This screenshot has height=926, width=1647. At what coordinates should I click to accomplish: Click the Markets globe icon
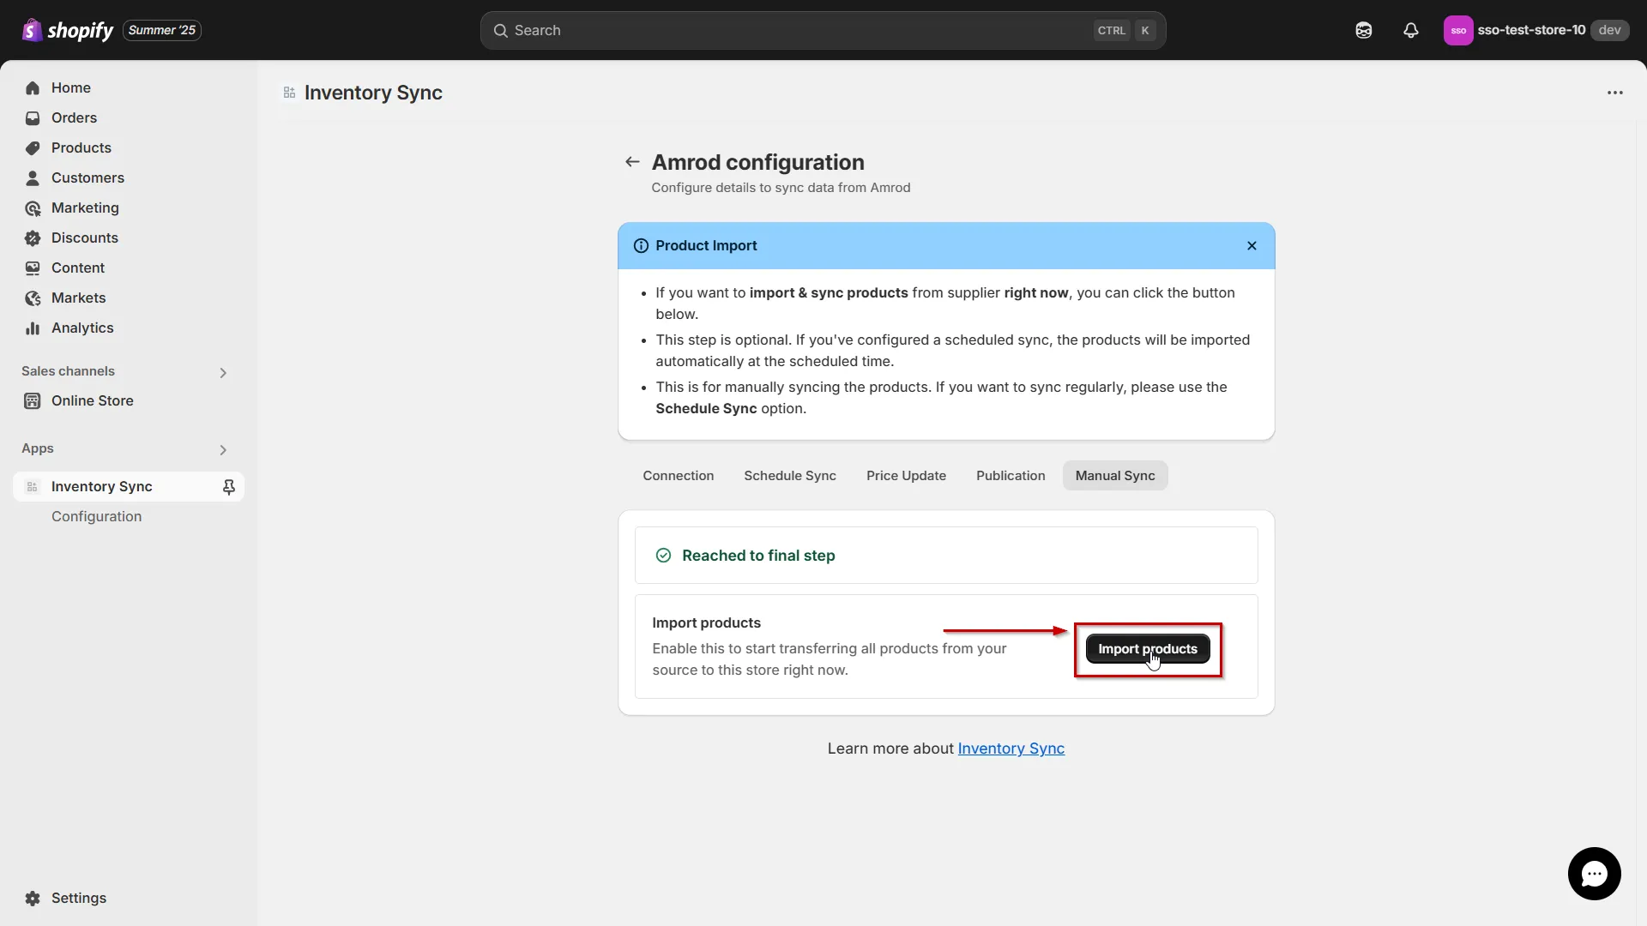click(x=33, y=298)
